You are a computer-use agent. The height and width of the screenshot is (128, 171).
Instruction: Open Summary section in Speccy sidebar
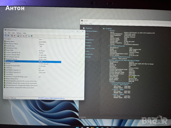pyautogui.click(x=89, y=28)
